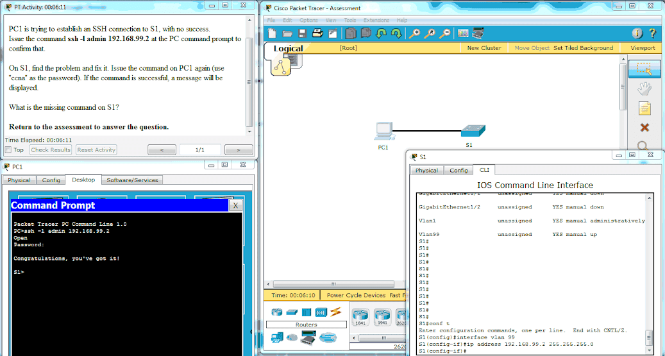
Task: Click Set Tiled Background
Action: click(583, 48)
